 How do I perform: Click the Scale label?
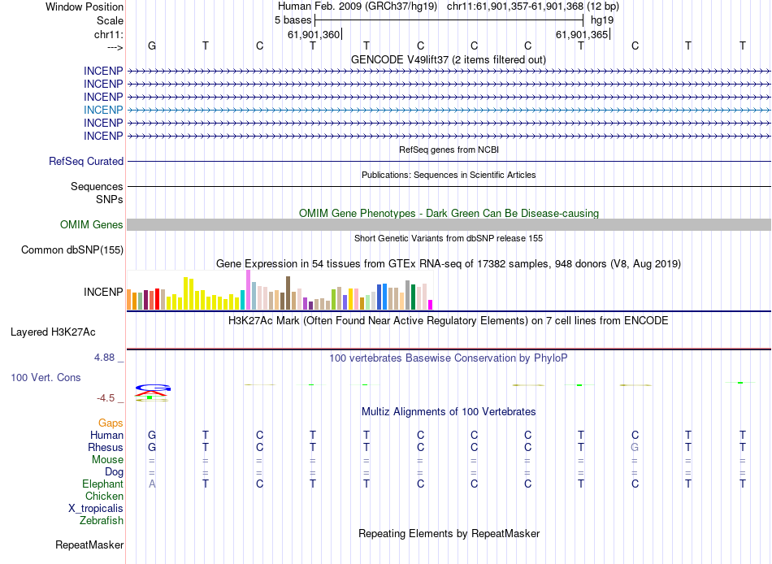pos(110,20)
